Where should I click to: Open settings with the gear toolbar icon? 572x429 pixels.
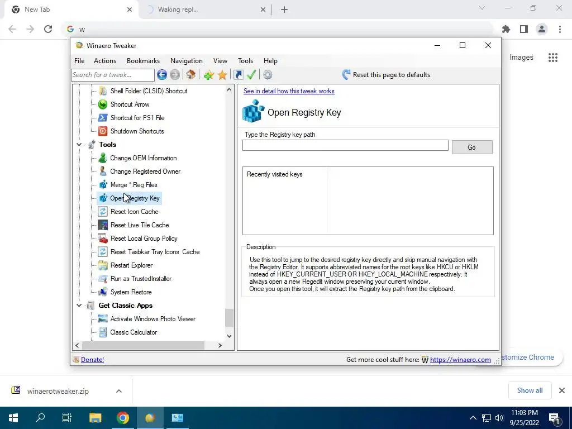[x=268, y=75]
